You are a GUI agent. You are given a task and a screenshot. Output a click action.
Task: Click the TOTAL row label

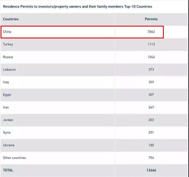[x=8, y=170]
